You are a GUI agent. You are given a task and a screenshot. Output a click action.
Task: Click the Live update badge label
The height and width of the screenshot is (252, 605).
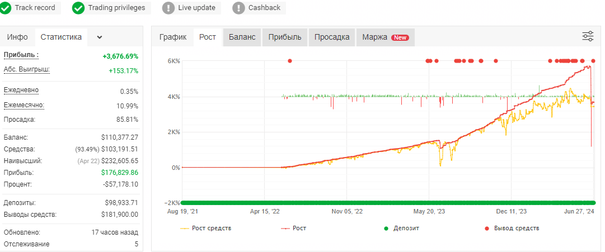point(197,8)
